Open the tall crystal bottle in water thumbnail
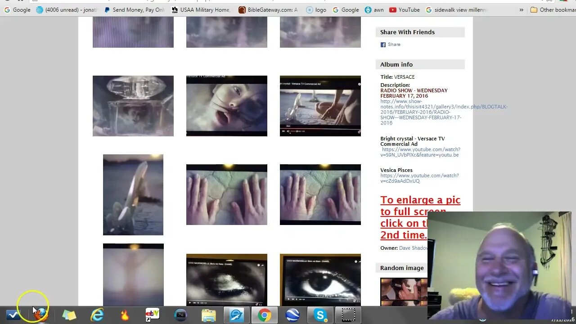The width and height of the screenshot is (576, 324). (133, 195)
